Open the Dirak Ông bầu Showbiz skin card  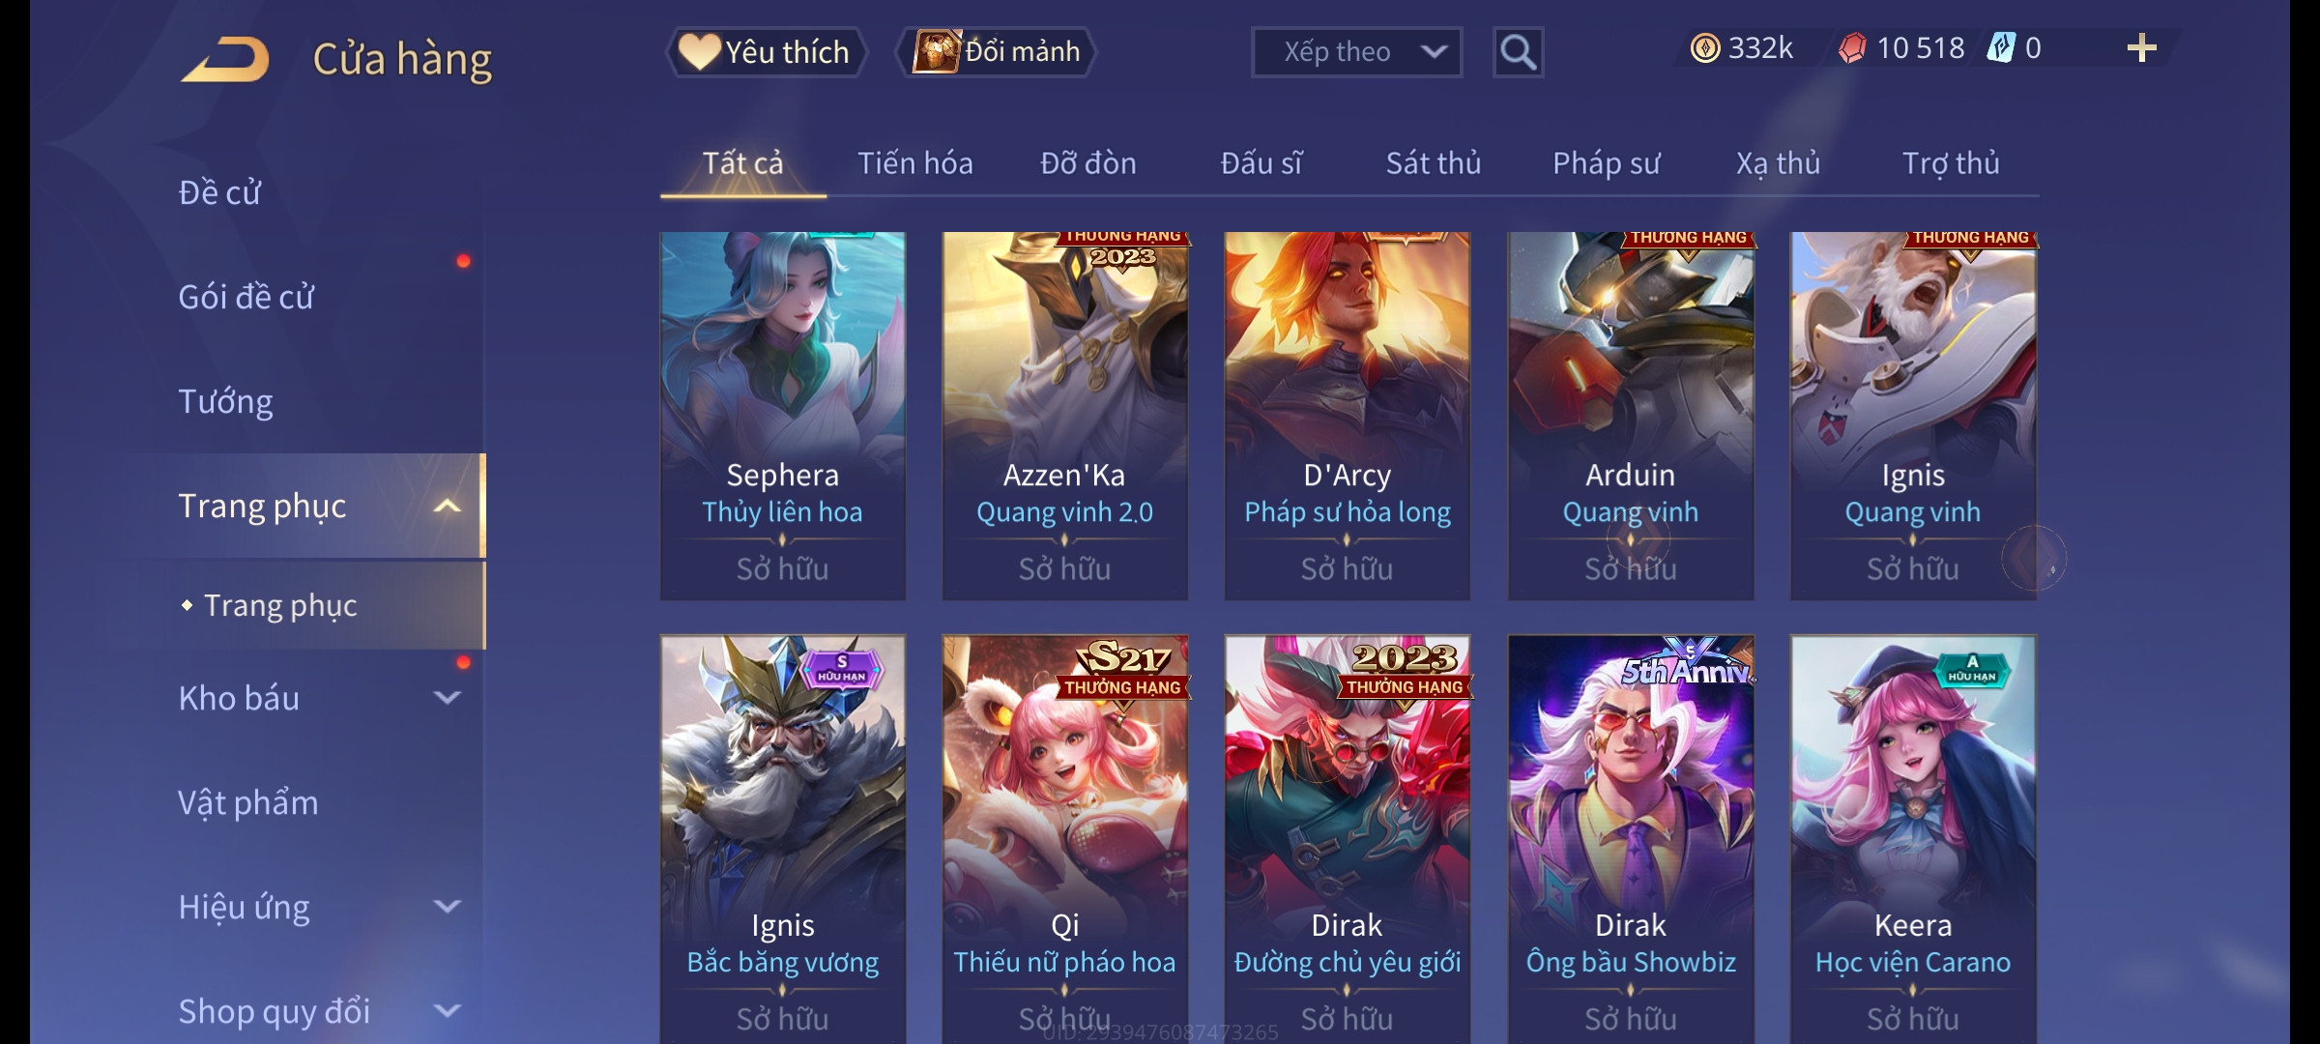1631,838
